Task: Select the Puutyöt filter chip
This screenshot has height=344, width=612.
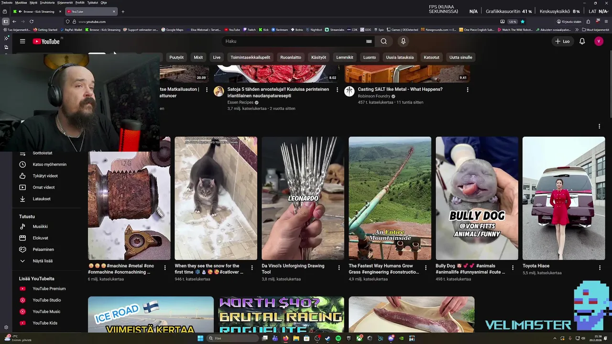Action: pyautogui.click(x=176, y=57)
